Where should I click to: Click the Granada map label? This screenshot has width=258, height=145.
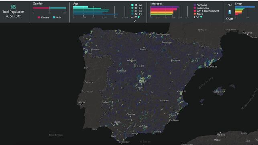pos(144,127)
